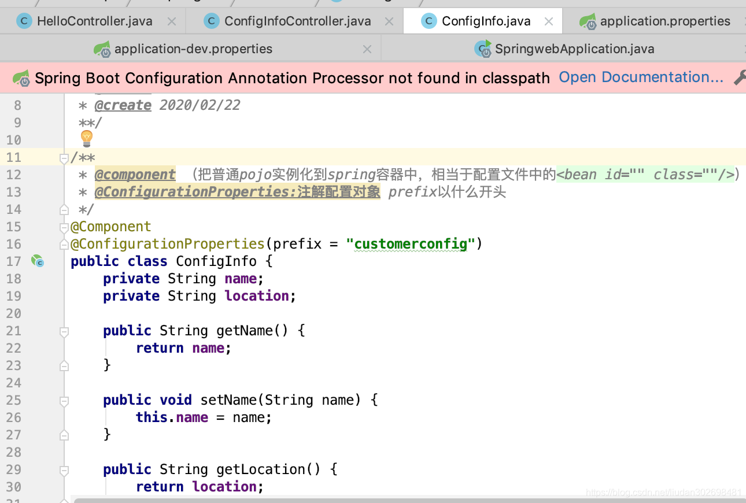Click the class icon on HelloController.java tab

click(x=24, y=21)
